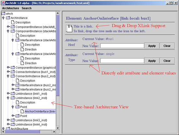
Task: Open the Architecture menu
Action: [10, 8]
